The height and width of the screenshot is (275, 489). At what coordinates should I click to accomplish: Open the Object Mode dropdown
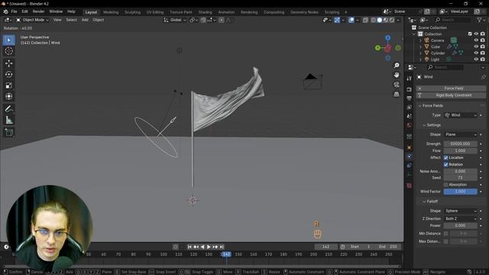pyautogui.click(x=32, y=20)
